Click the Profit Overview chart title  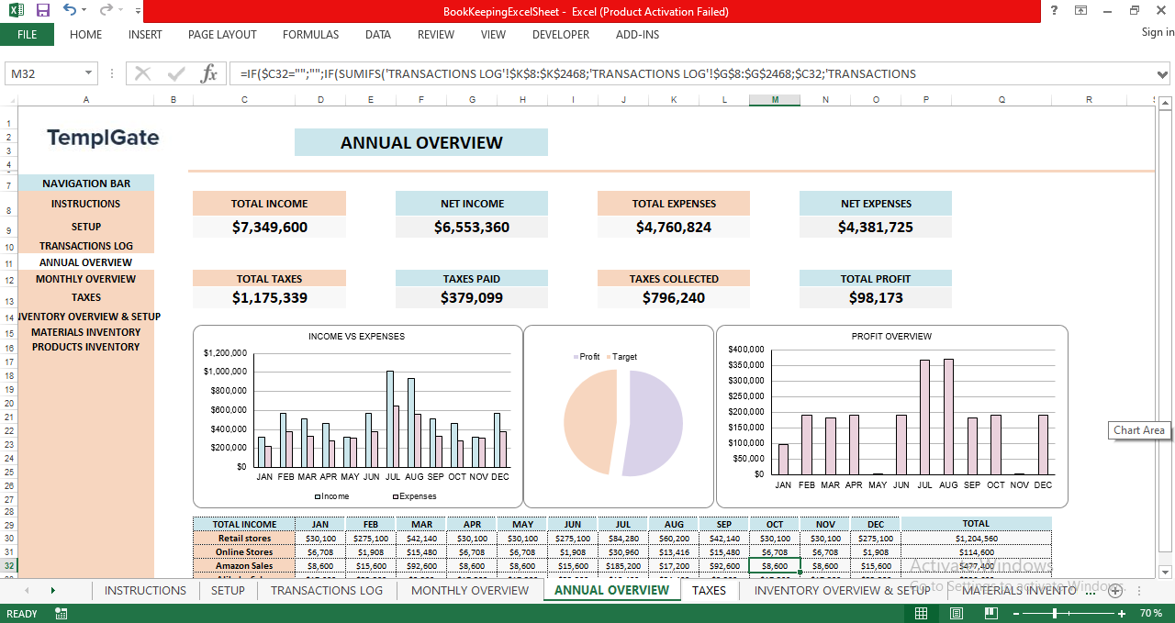point(891,337)
